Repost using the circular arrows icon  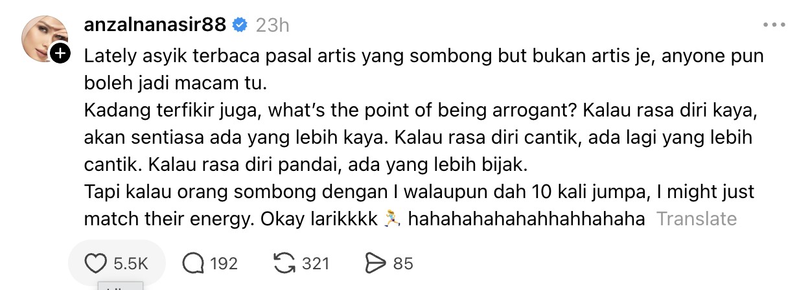284,263
